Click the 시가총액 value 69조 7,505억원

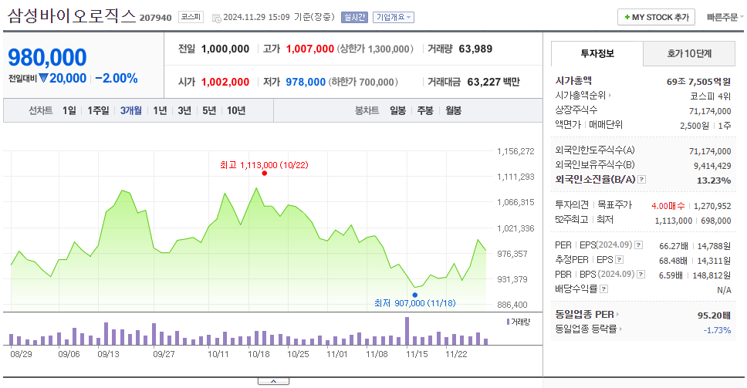tap(698, 82)
